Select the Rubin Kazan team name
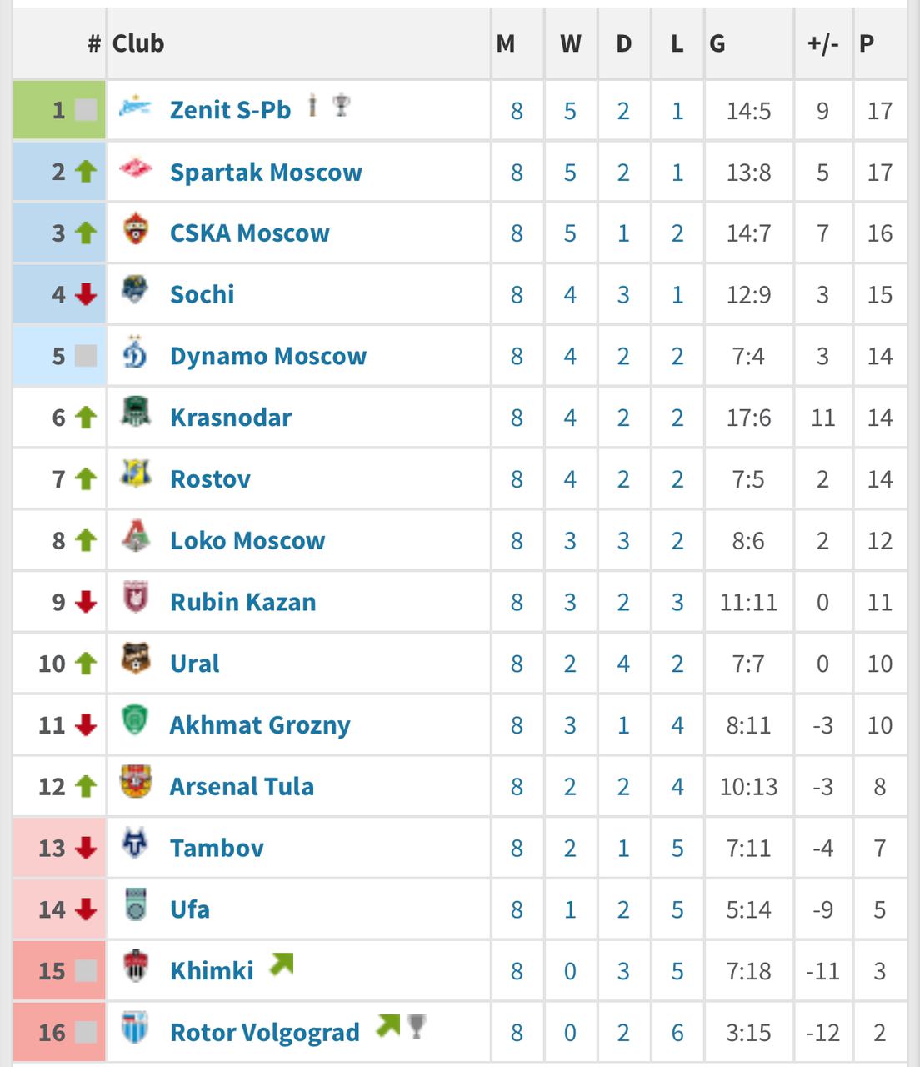 242,602
